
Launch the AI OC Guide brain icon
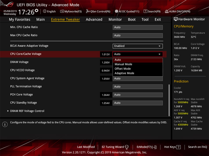click(x=116, y=11)
